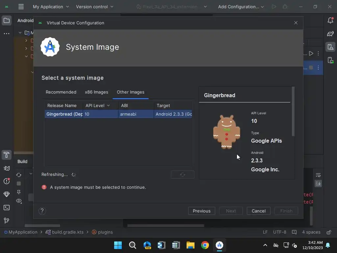Open the Project tool window folder icon
The image size is (337, 253).
click(x=7, y=21)
